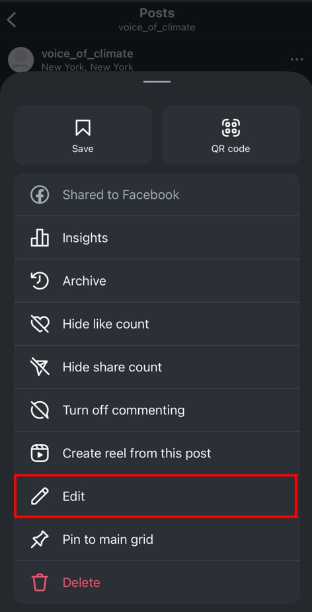Image resolution: width=312 pixels, height=612 pixels.
Task: Tap the crossed-out heart icon
Action: click(x=40, y=324)
